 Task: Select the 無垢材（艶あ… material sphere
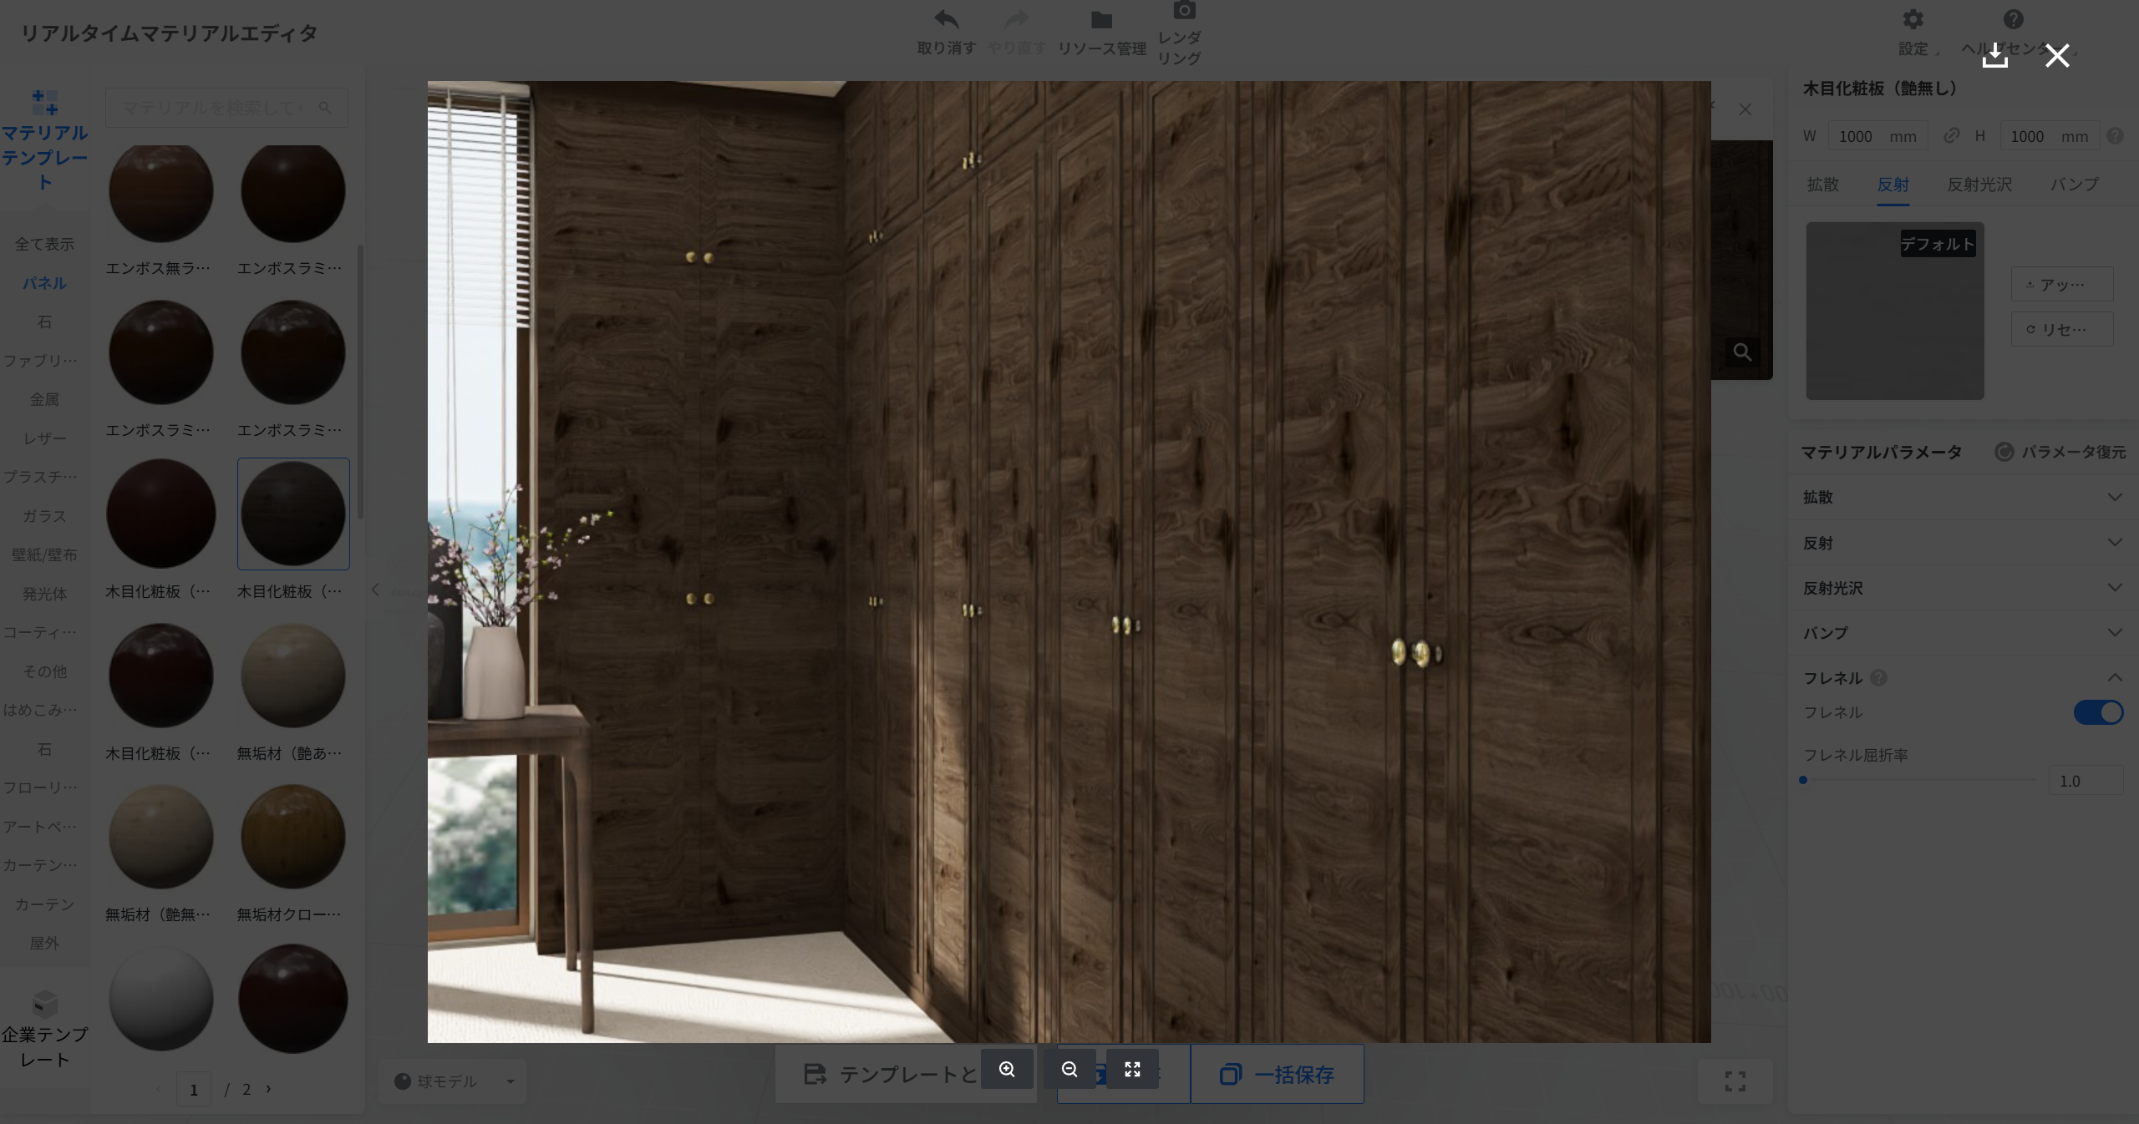(292, 676)
